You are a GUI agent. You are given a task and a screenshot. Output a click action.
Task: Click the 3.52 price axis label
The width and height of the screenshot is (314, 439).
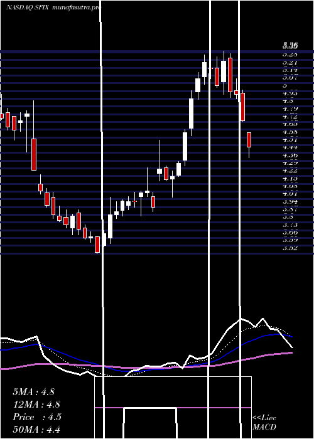point(290,248)
